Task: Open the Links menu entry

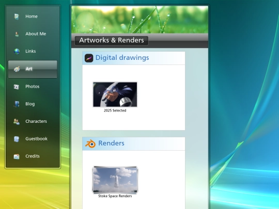Action: tap(33, 51)
